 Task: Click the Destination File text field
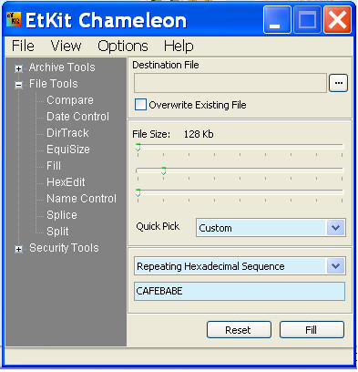click(x=230, y=83)
